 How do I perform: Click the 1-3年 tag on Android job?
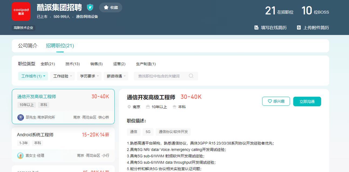(23, 143)
